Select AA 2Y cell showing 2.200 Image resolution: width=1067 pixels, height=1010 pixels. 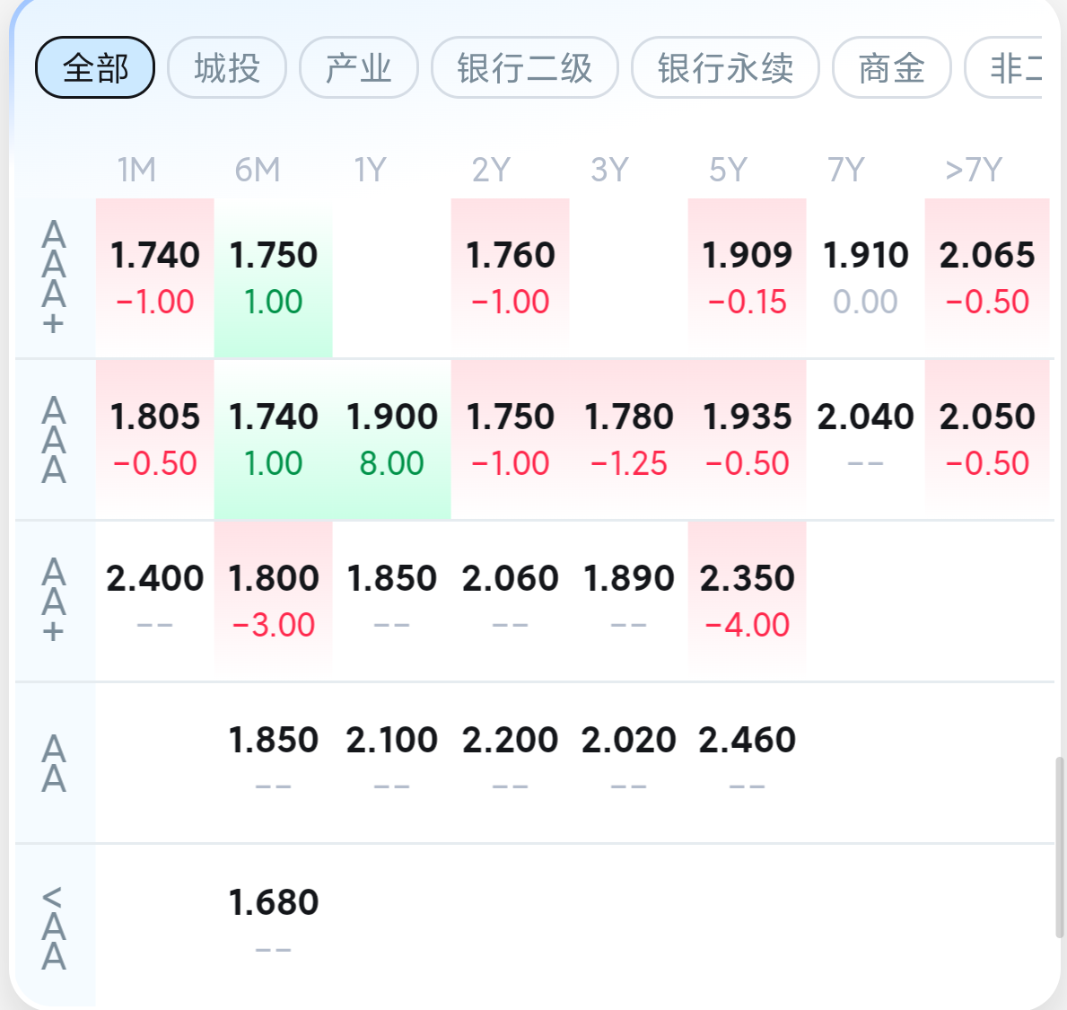click(x=510, y=761)
